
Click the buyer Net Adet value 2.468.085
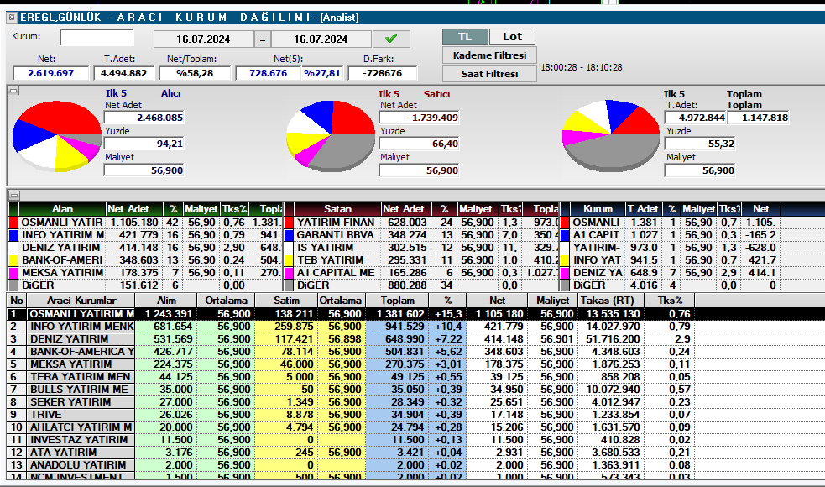pyautogui.click(x=144, y=118)
